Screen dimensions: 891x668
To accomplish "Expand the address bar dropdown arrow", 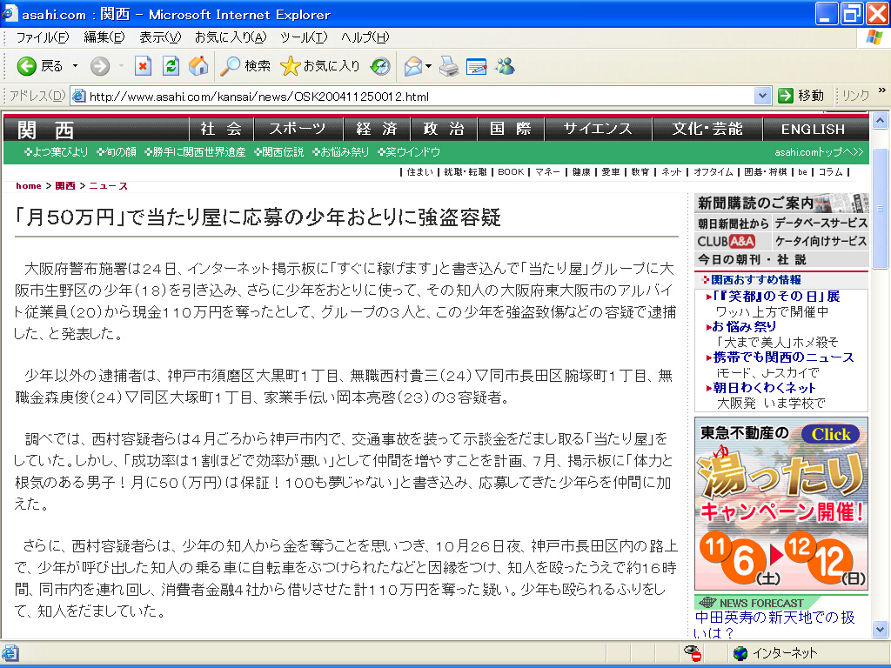I will point(762,96).
